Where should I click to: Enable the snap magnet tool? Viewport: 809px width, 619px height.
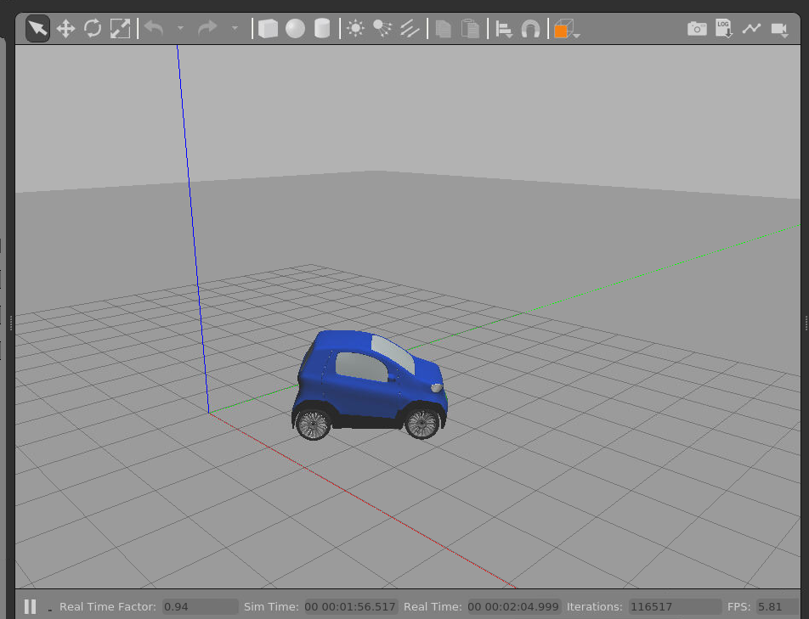point(530,28)
